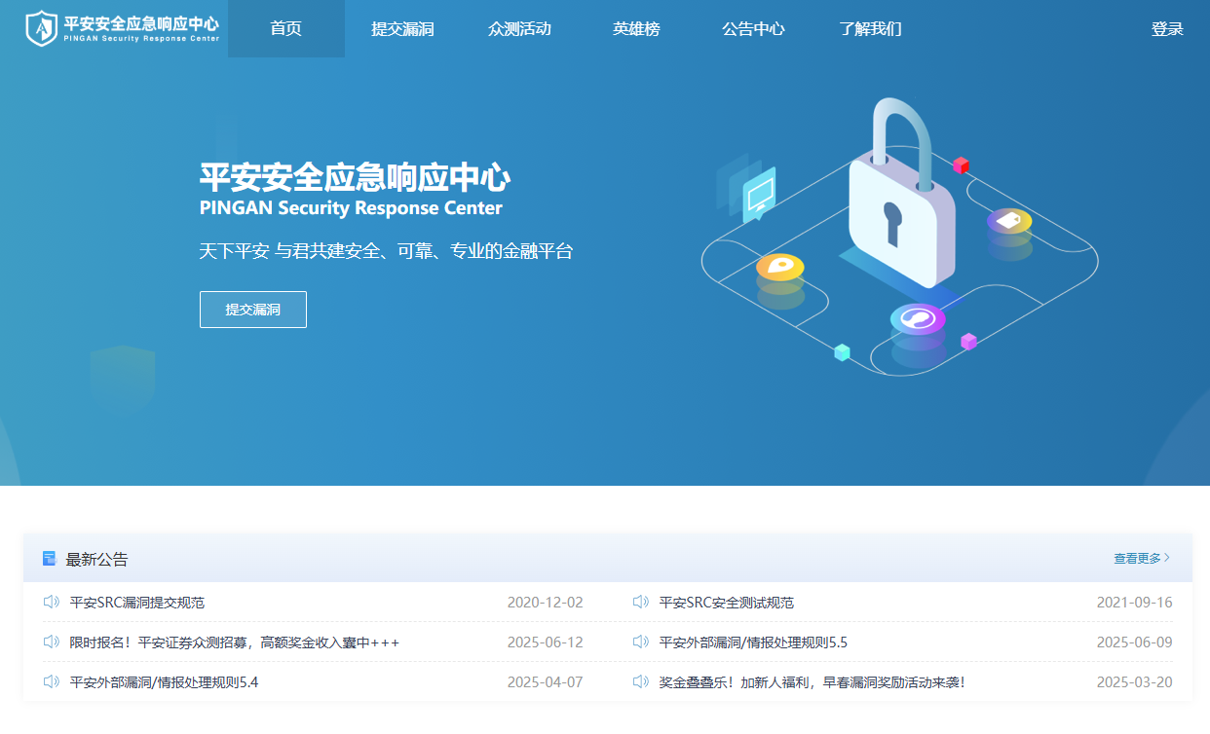Click the monitor chat icon in the illustration
Image resolution: width=1210 pixels, height=734 pixels.
coord(758,195)
